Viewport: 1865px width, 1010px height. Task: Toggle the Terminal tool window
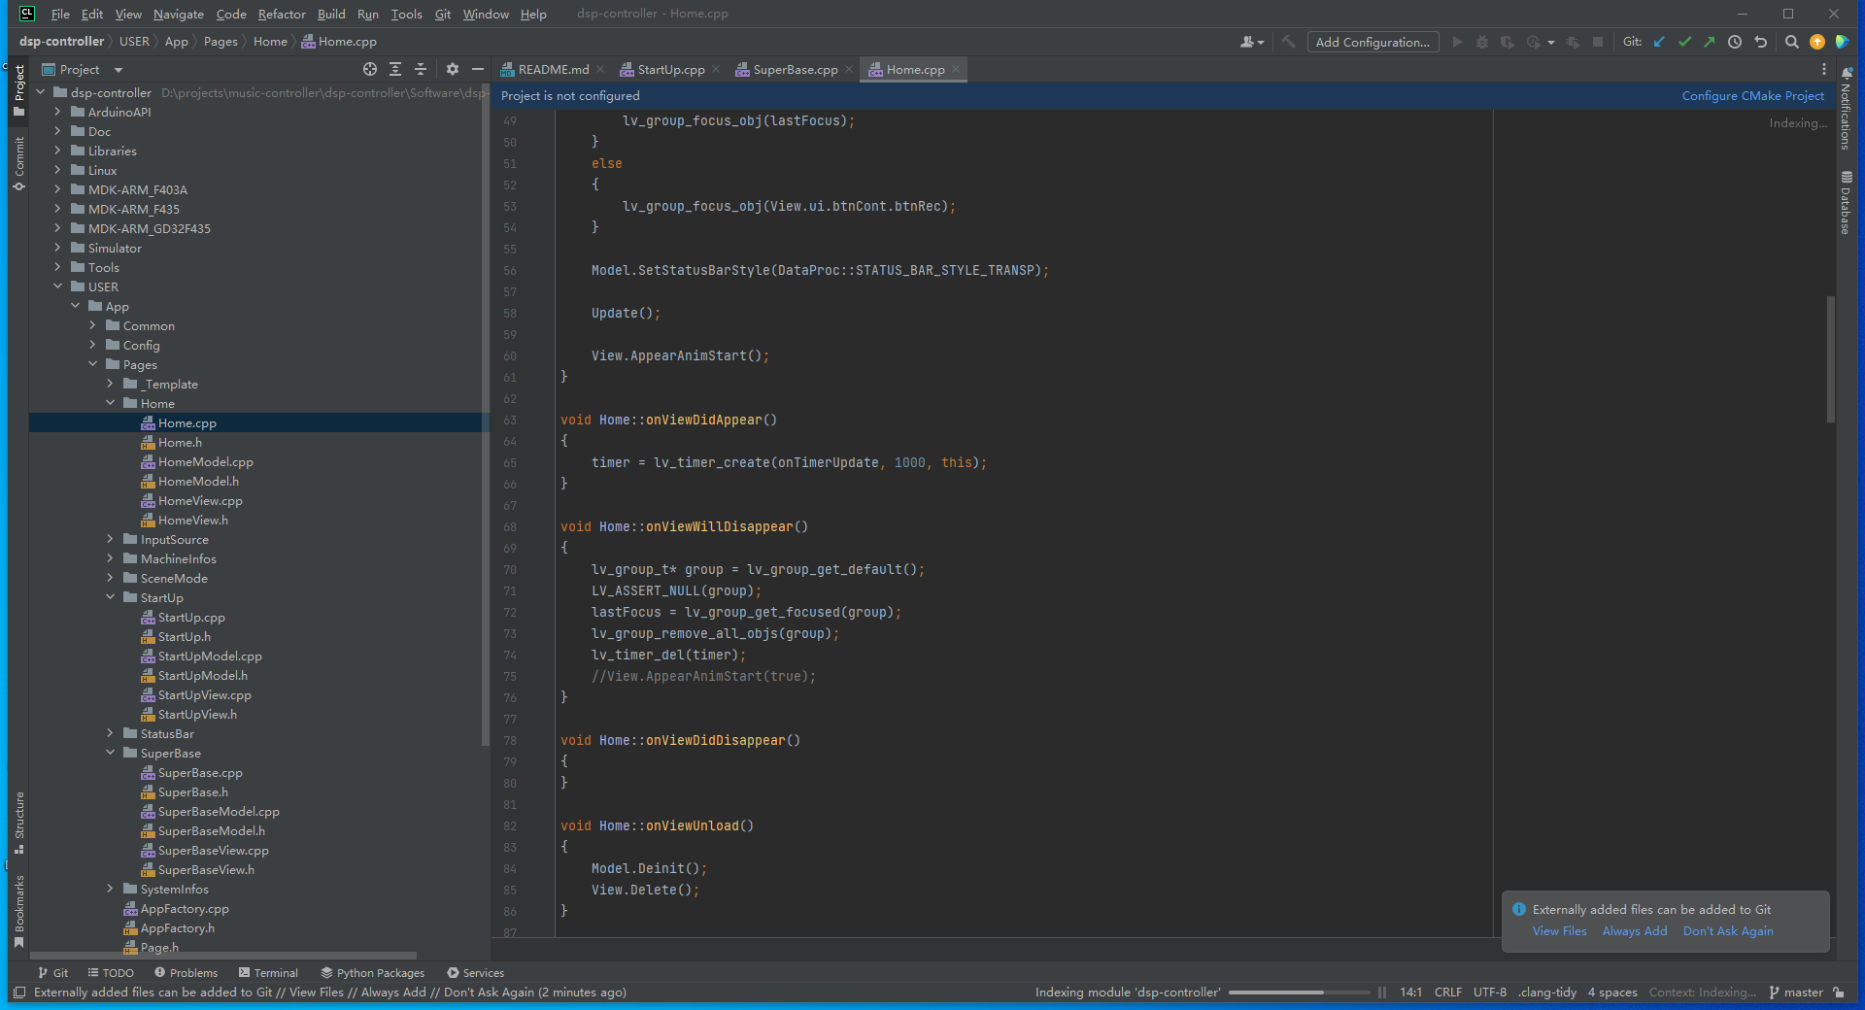point(268,973)
